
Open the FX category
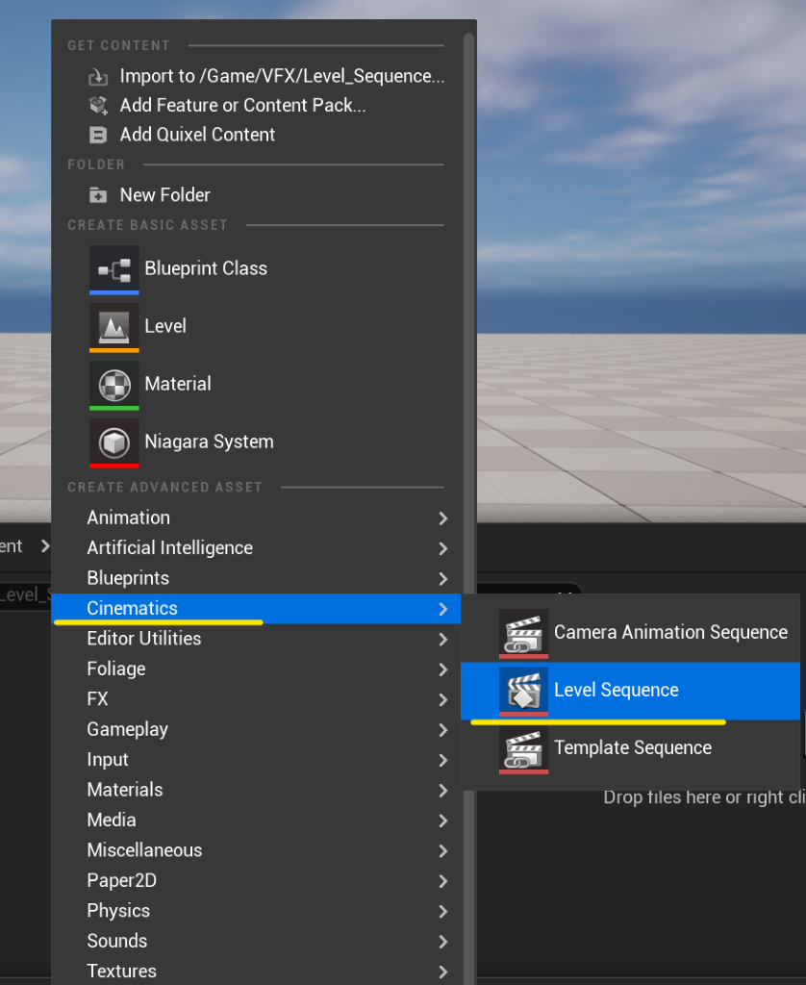click(x=256, y=698)
